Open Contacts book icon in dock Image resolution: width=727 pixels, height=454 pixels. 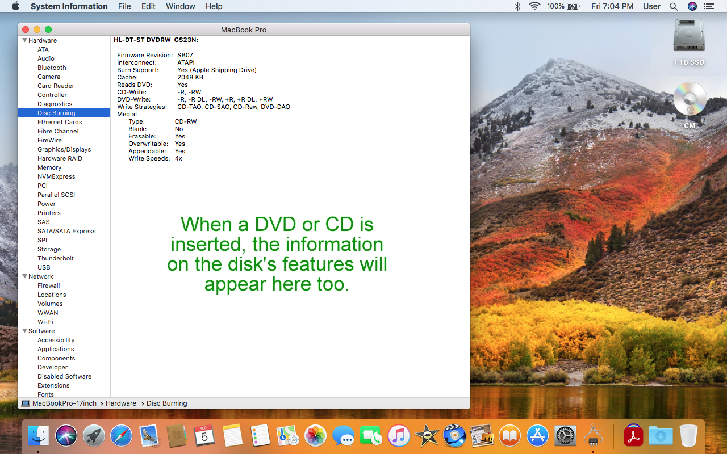pyautogui.click(x=177, y=436)
